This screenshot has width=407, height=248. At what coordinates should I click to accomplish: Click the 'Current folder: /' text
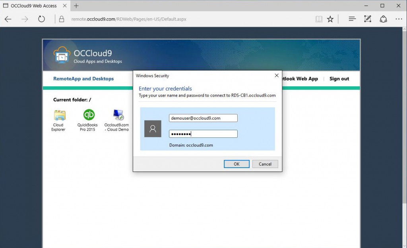pos(72,100)
